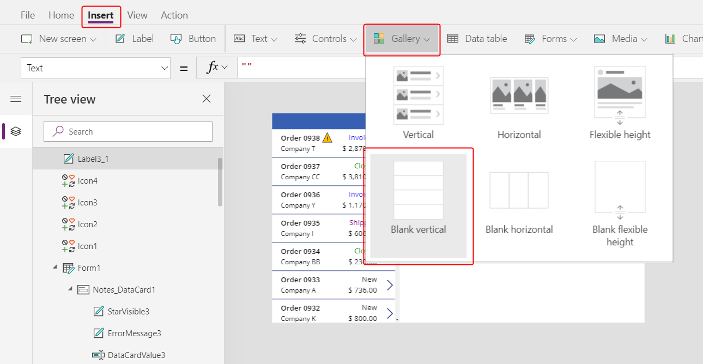Insert a Button control
The height and width of the screenshot is (364, 703).
[193, 38]
